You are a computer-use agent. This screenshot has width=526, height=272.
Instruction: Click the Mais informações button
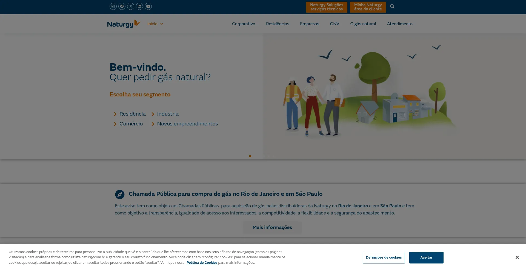click(272, 227)
